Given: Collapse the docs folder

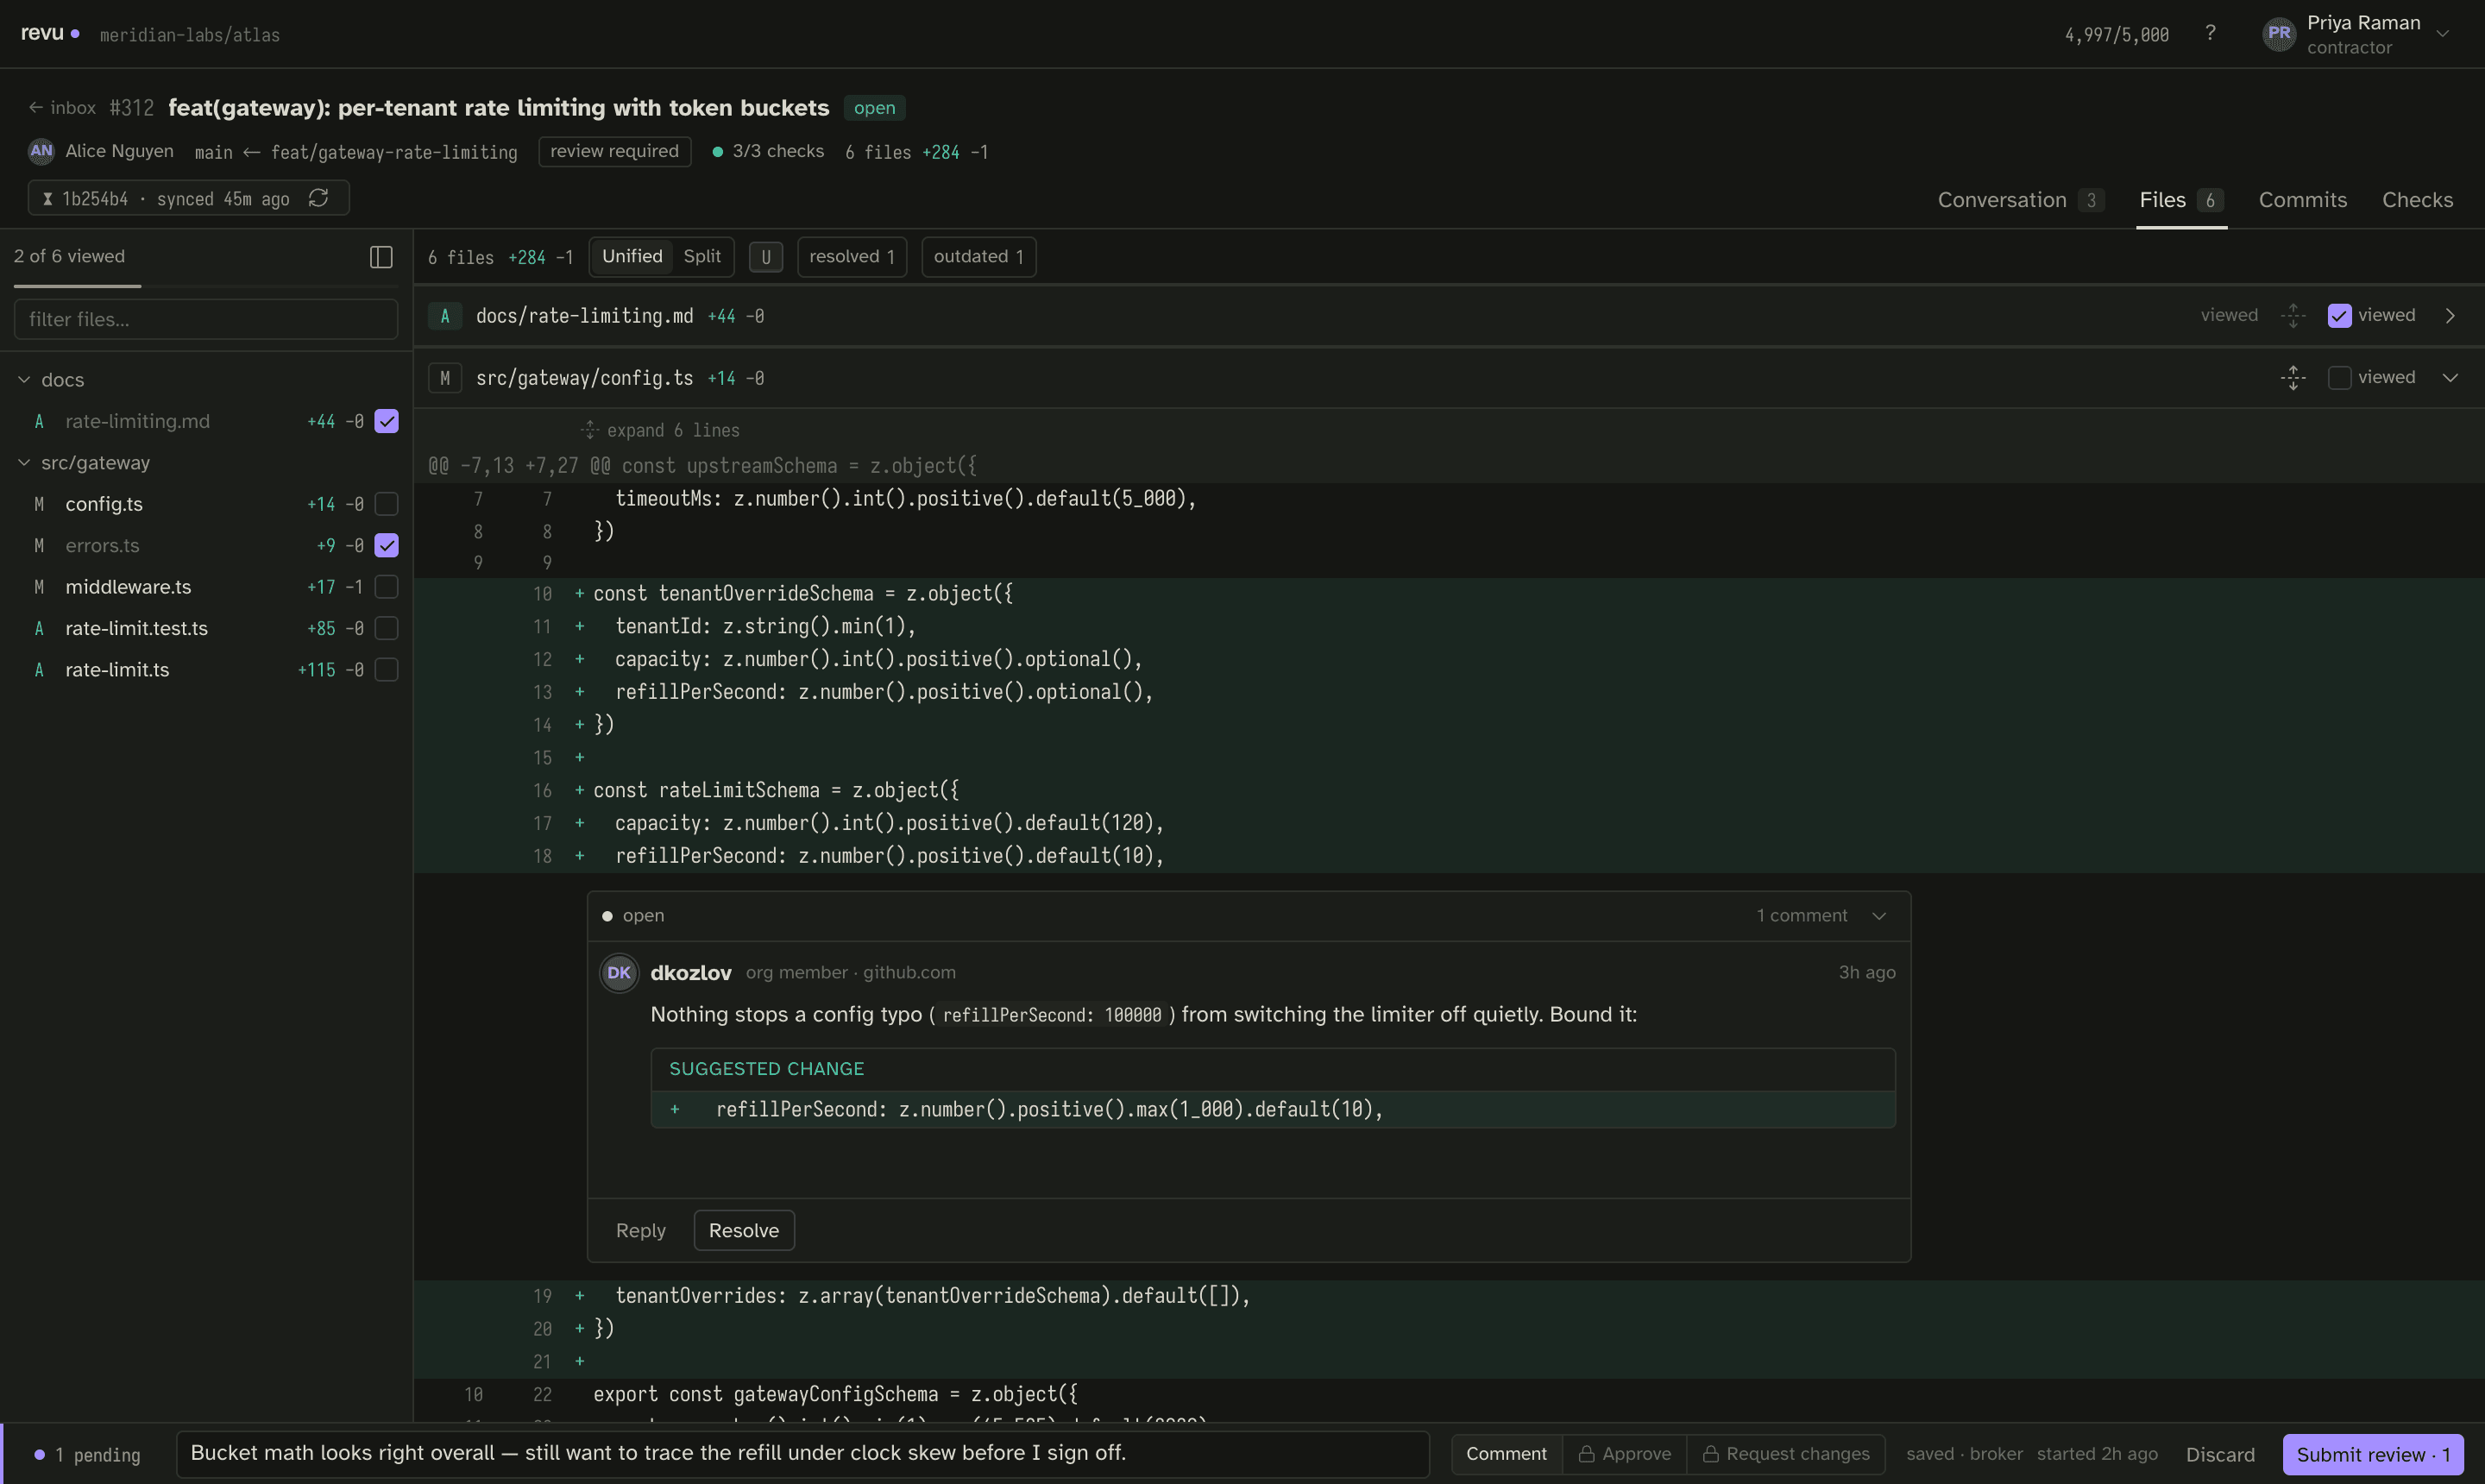Looking at the screenshot, I should (x=24, y=380).
